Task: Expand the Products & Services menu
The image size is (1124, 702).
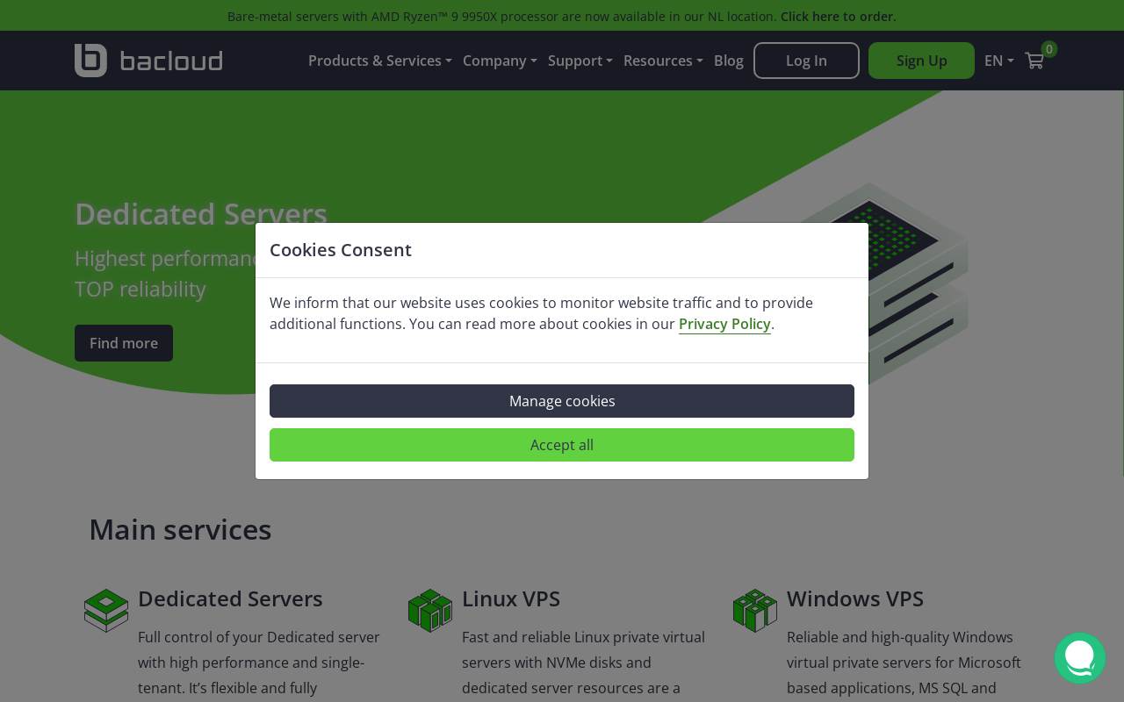Action: point(380,61)
